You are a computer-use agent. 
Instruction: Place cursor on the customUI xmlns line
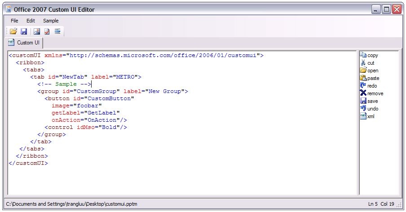coord(136,55)
